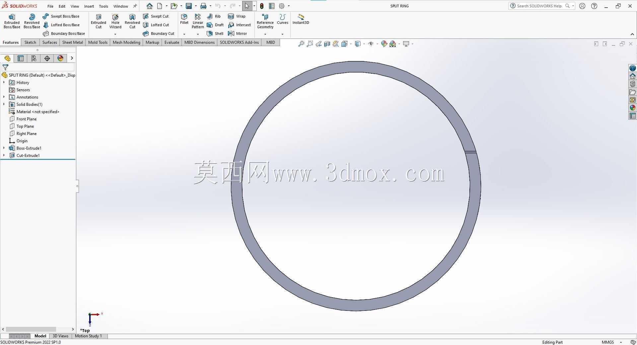
Task: Open the File menu
Action: coord(50,6)
